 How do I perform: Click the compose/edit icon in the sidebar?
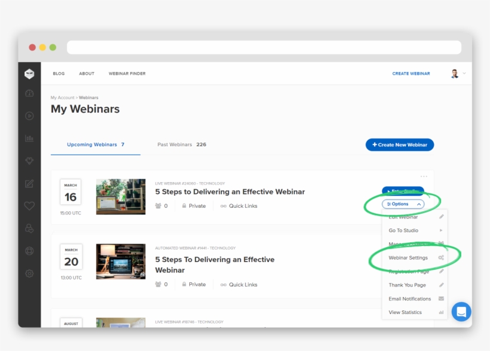click(x=29, y=183)
